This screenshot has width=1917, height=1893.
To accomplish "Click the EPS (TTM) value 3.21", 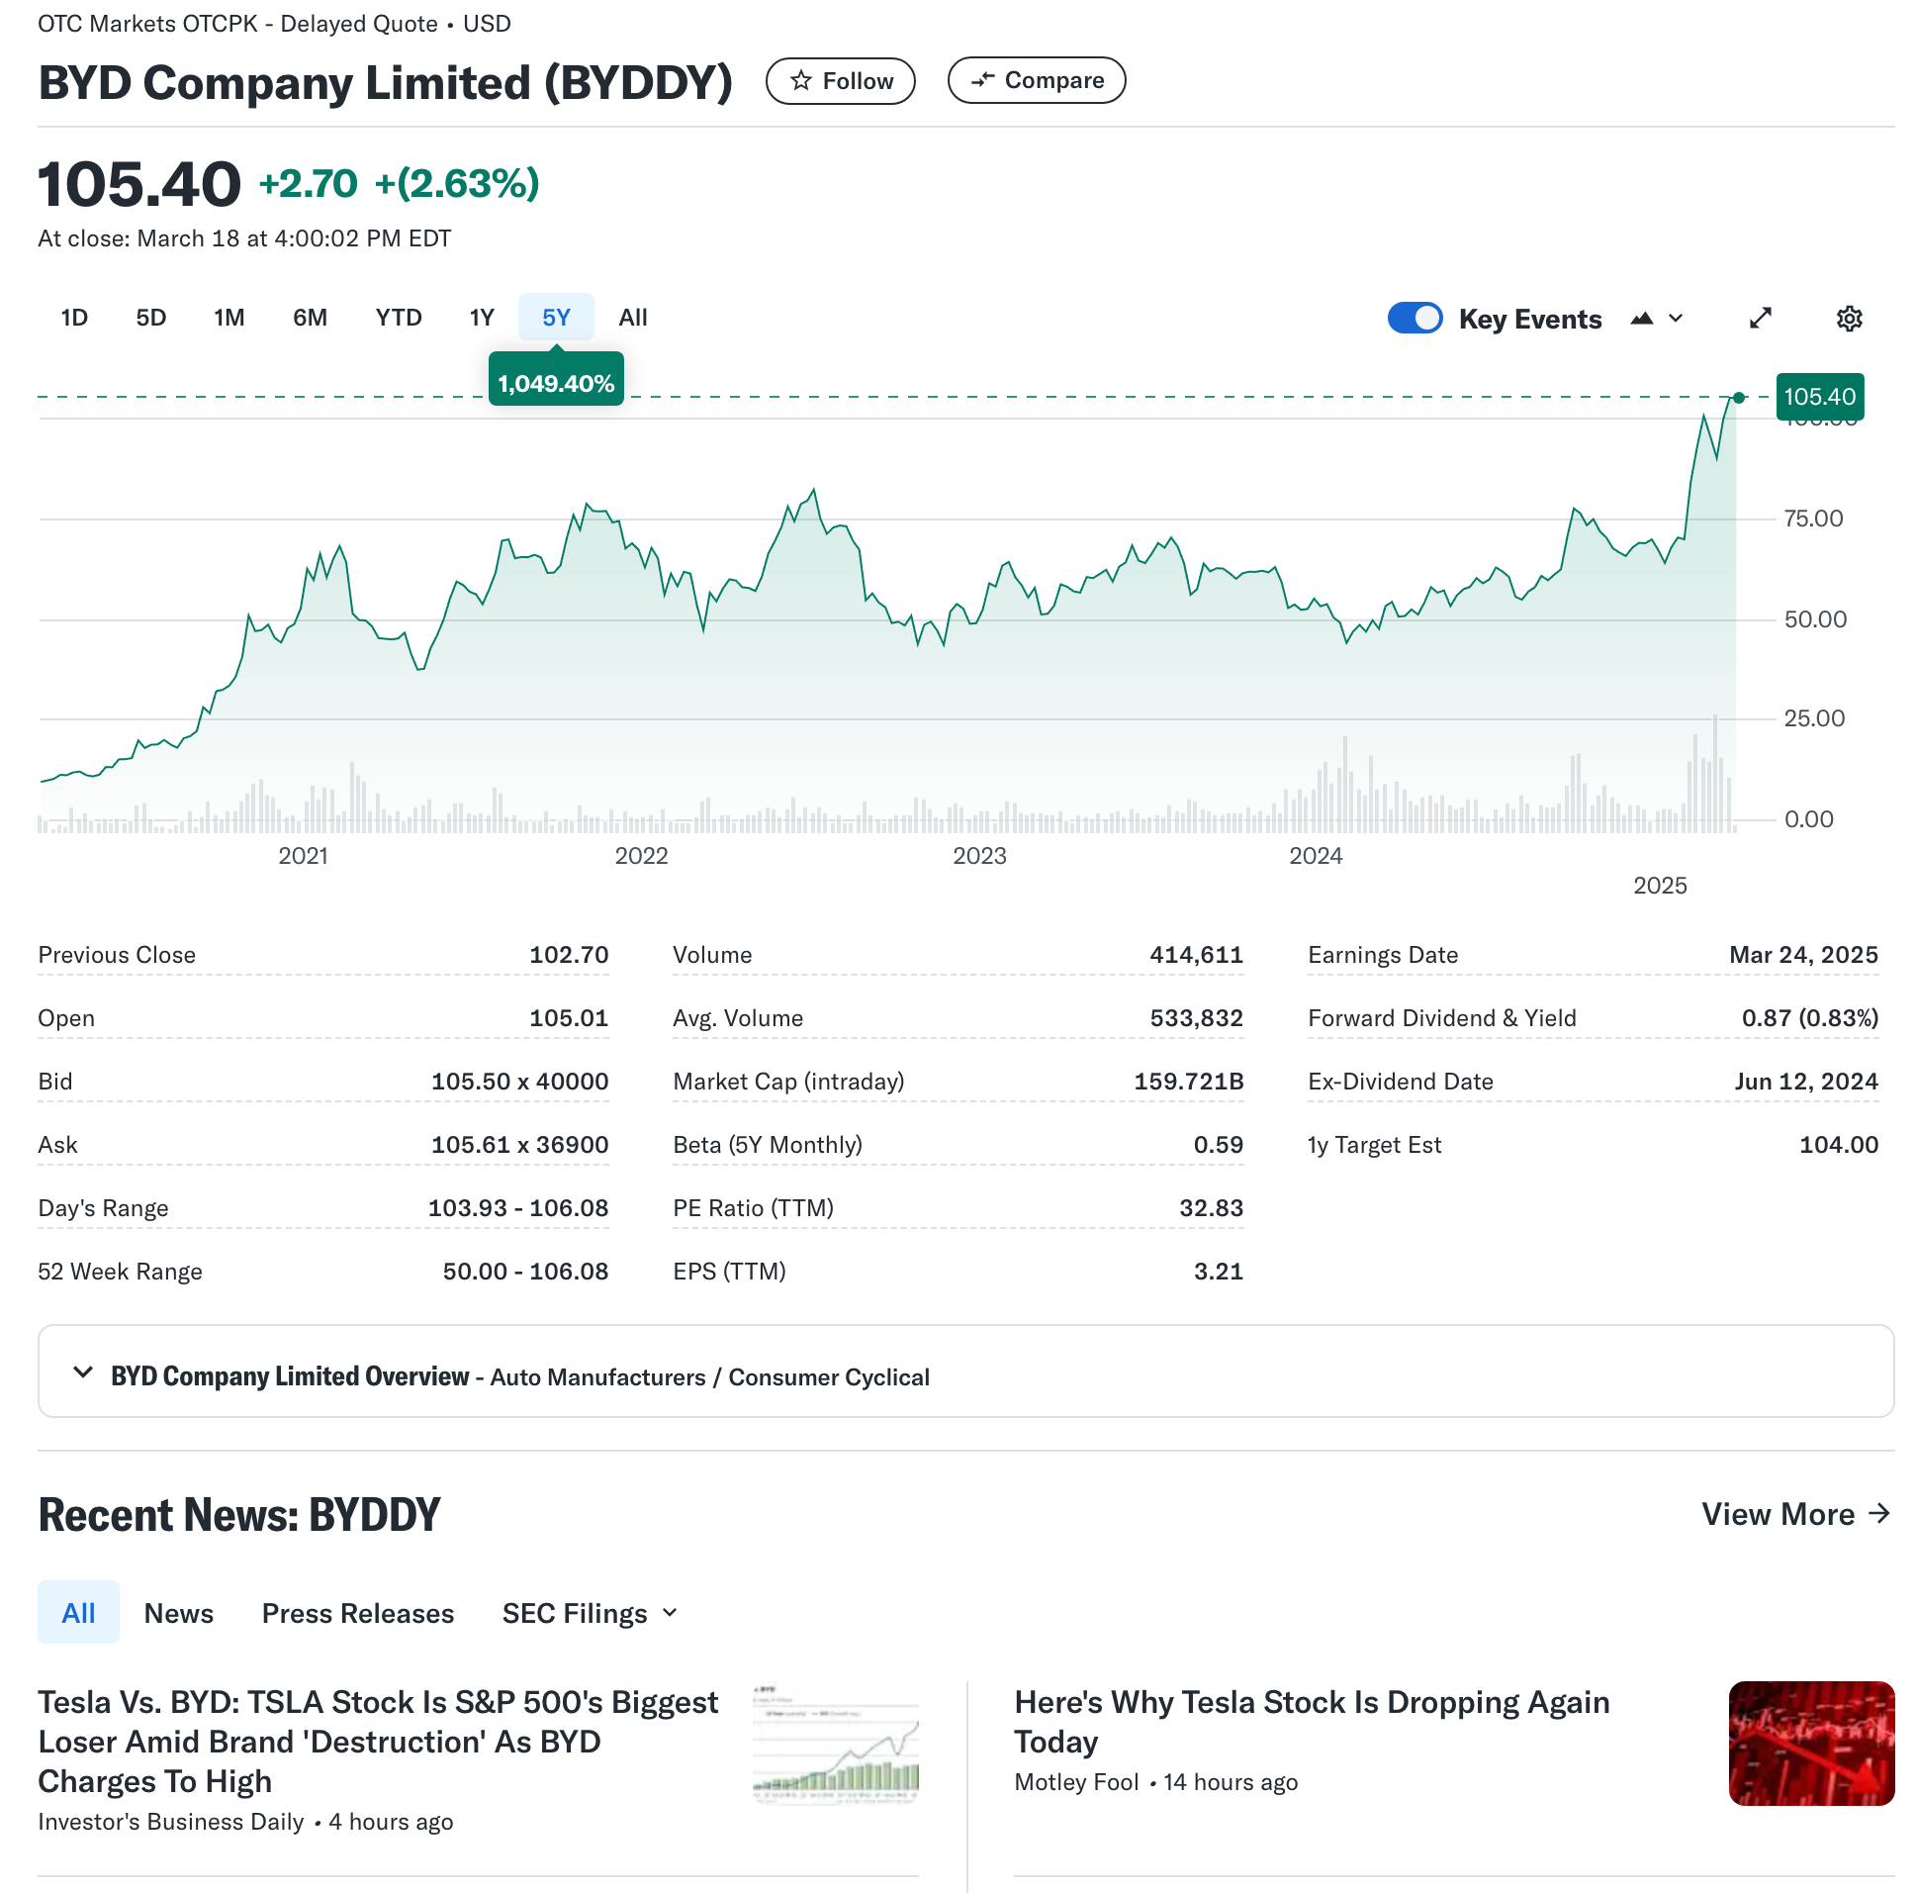I will point(1218,1272).
